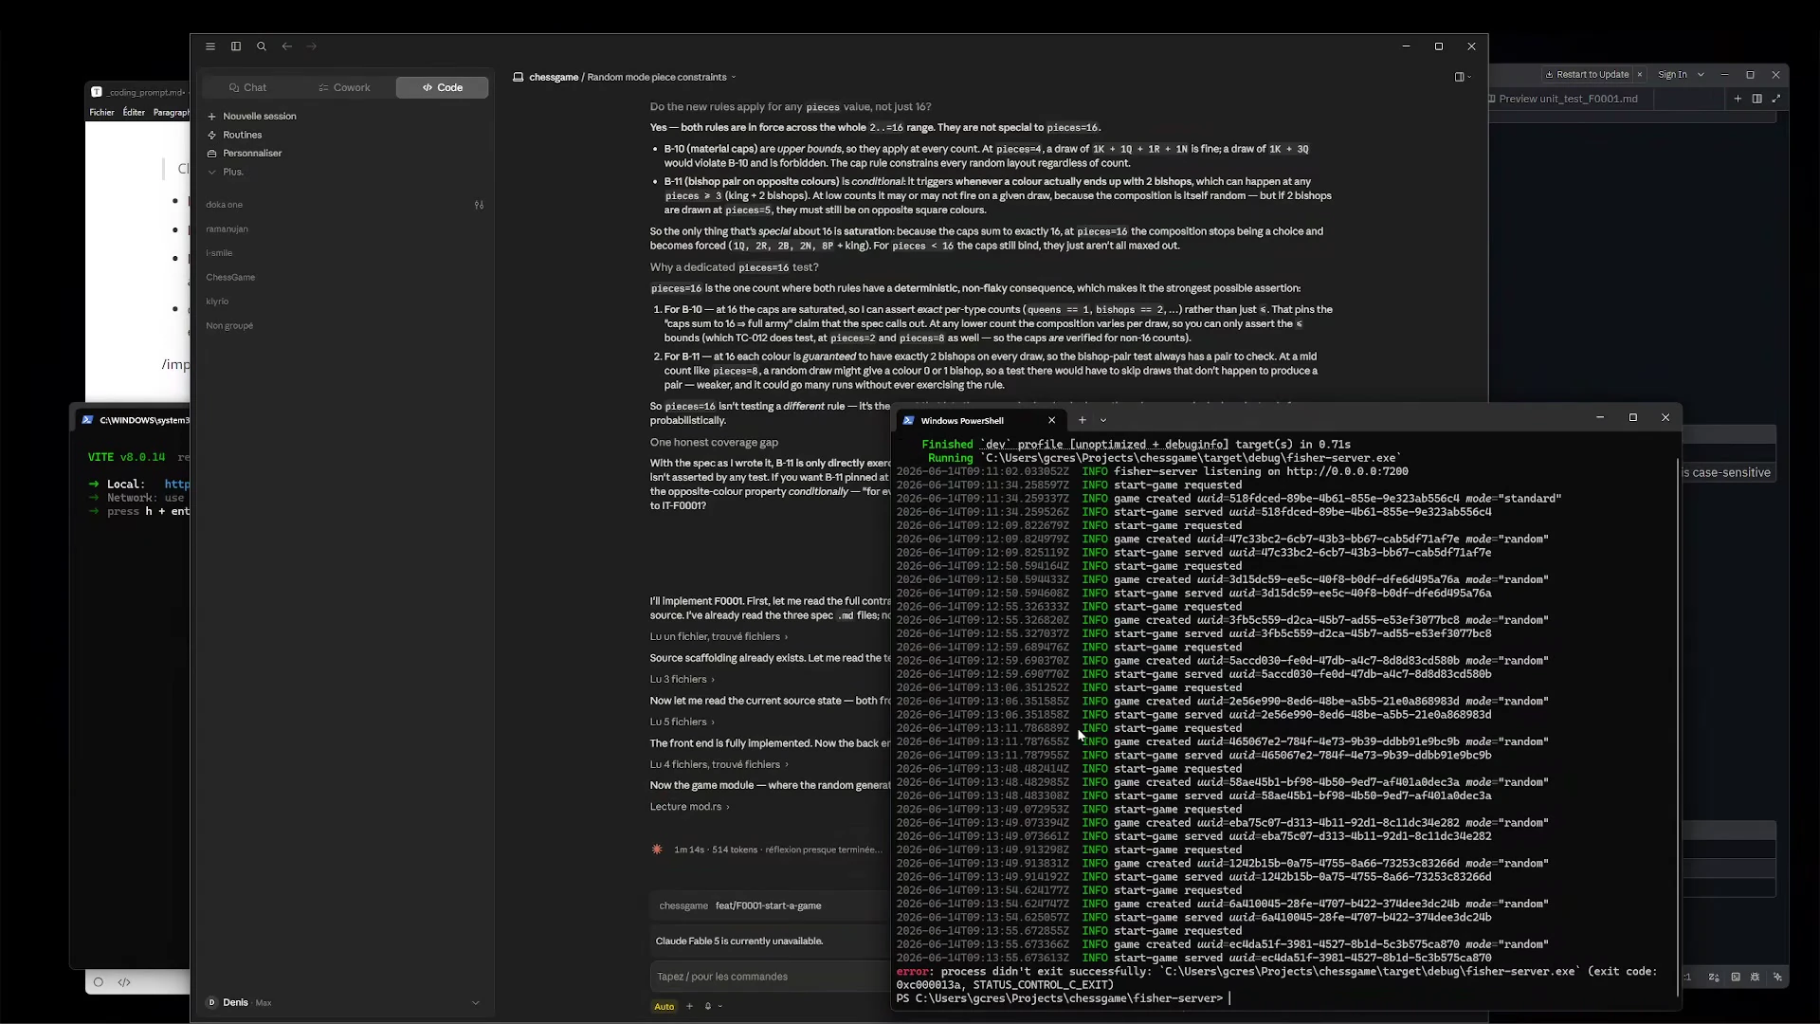The height and width of the screenshot is (1024, 1820).
Task: Click the filter icon beside doka one
Action: [479, 205]
